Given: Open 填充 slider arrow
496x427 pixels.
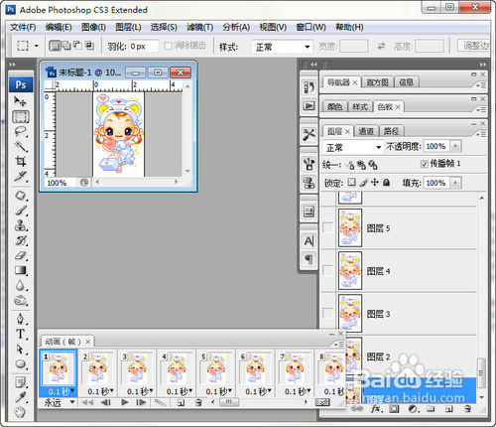Looking at the screenshot, I should (x=456, y=183).
